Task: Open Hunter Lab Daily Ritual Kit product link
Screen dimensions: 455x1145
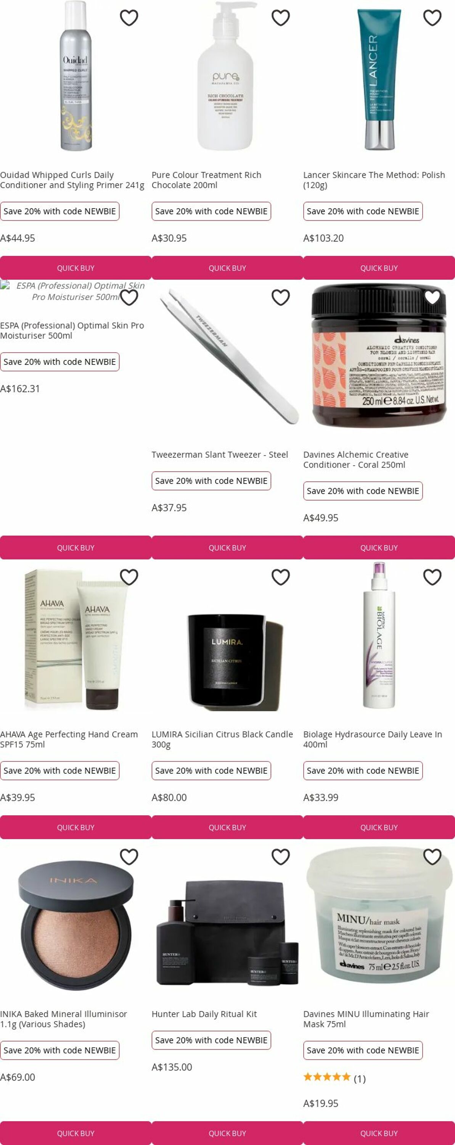Action: [x=204, y=1014]
